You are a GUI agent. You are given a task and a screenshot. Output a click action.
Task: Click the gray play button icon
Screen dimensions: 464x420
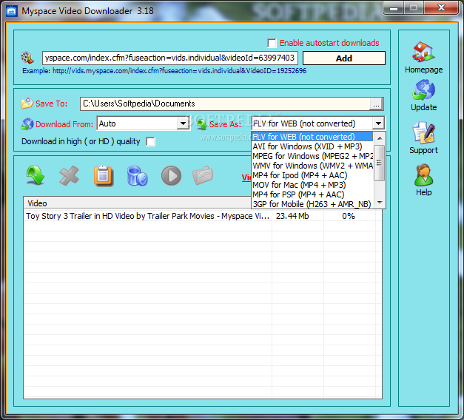pyautogui.click(x=172, y=176)
